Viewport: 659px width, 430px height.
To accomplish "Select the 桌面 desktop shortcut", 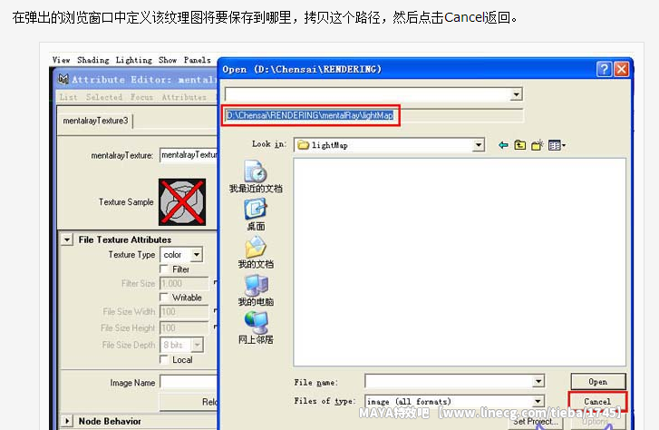I will pos(256,215).
